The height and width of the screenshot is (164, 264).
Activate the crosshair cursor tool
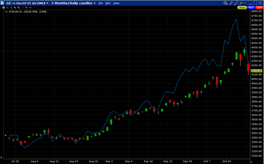pyautogui.click(x=22, y=8)
